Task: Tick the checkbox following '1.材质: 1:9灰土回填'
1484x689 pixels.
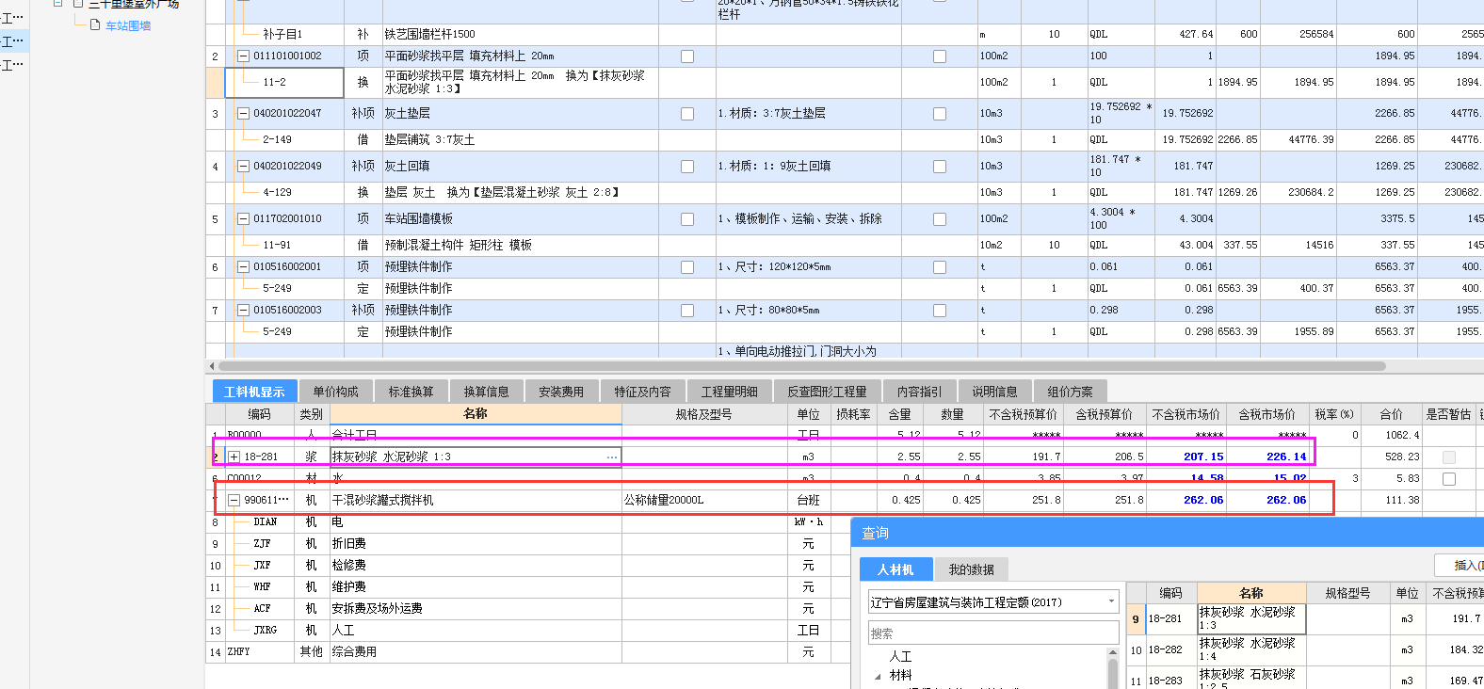Action: click(940, 167)
